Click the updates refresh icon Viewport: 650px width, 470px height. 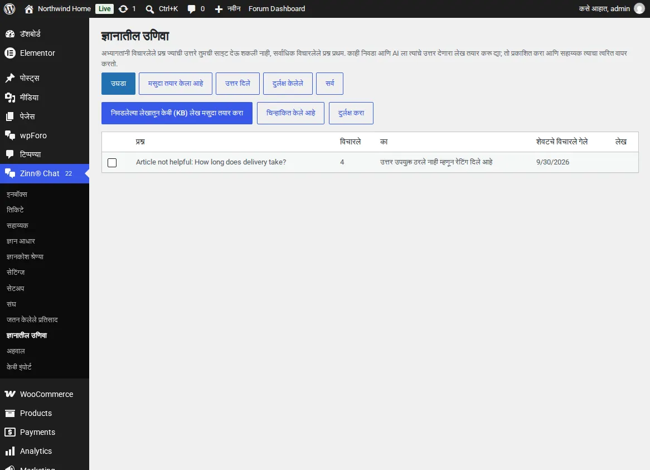[x=123, y=9]
